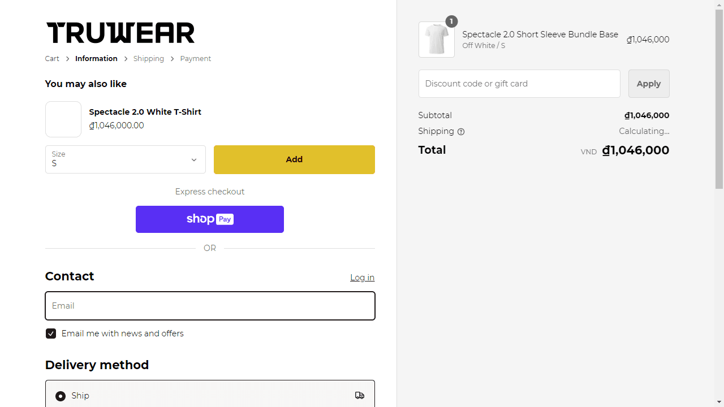Click Spectacle 2.0 Short Sleeve Bundle Base text
724x407 pixels.
click(540, 34)
